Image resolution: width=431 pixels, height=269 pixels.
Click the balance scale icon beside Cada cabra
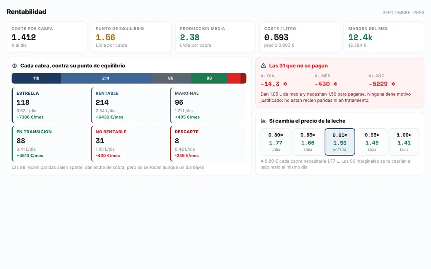point(14,66)
